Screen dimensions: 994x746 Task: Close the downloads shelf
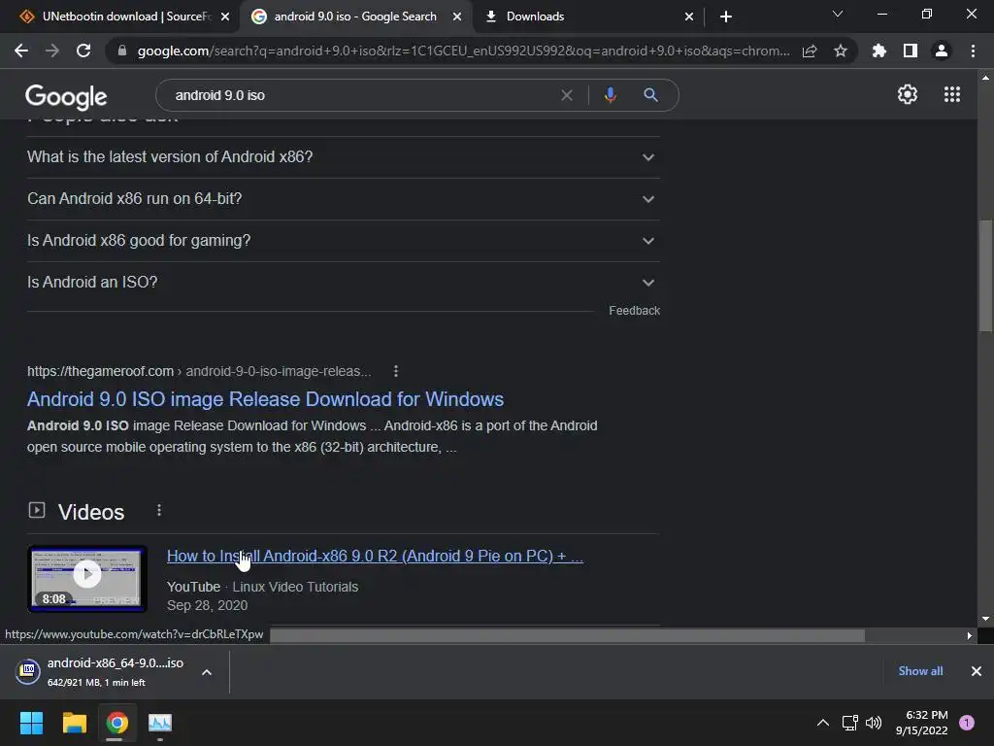click(977, 671)
